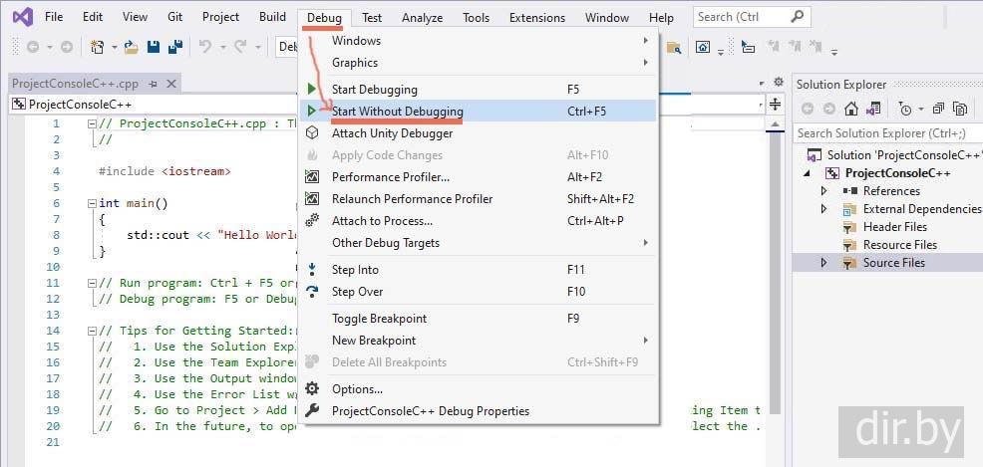Expand the Source Files folder

click(x=823, y=263)
